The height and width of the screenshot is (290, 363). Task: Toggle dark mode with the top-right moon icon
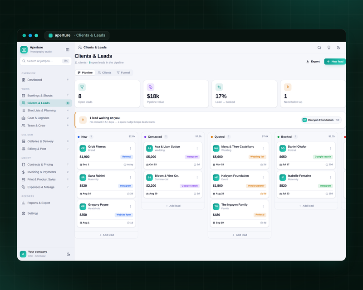[338, 48]
